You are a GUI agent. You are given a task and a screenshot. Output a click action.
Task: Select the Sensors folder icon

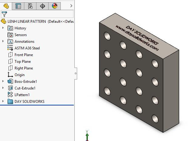(10, 35)
